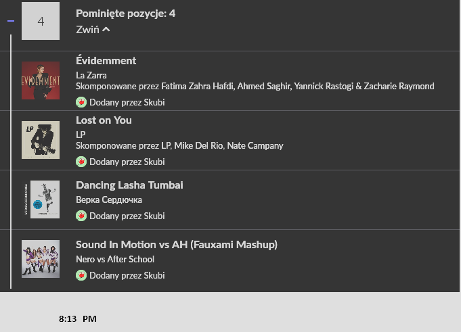Click Skubi avatar under Évidemment
This screenshot has height=332, width=461.
81,102
